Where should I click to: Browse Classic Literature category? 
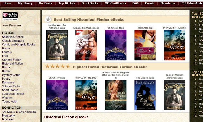(13, 41)
